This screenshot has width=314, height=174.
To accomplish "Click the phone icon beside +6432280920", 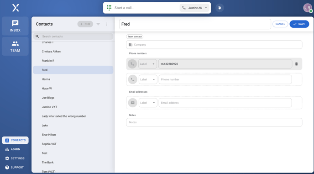I will point(132,64).
